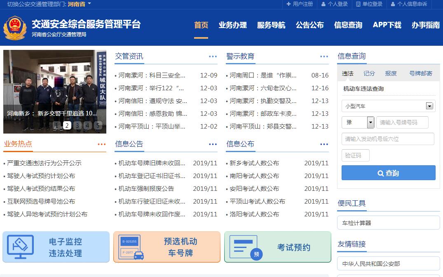The image size is (443, 277).
Task: Click the police badge logo
Action: [x=14, y=28]
